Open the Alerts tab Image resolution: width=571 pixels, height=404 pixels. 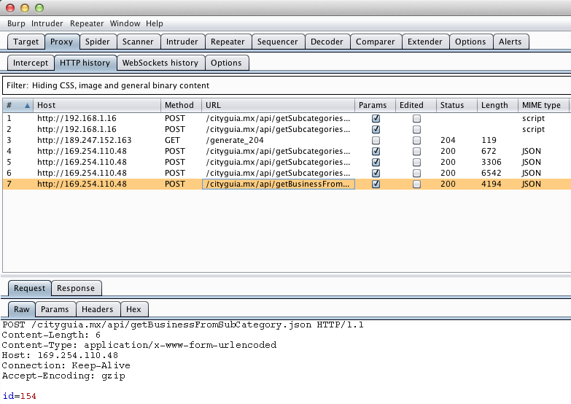[x=510, y=42]
